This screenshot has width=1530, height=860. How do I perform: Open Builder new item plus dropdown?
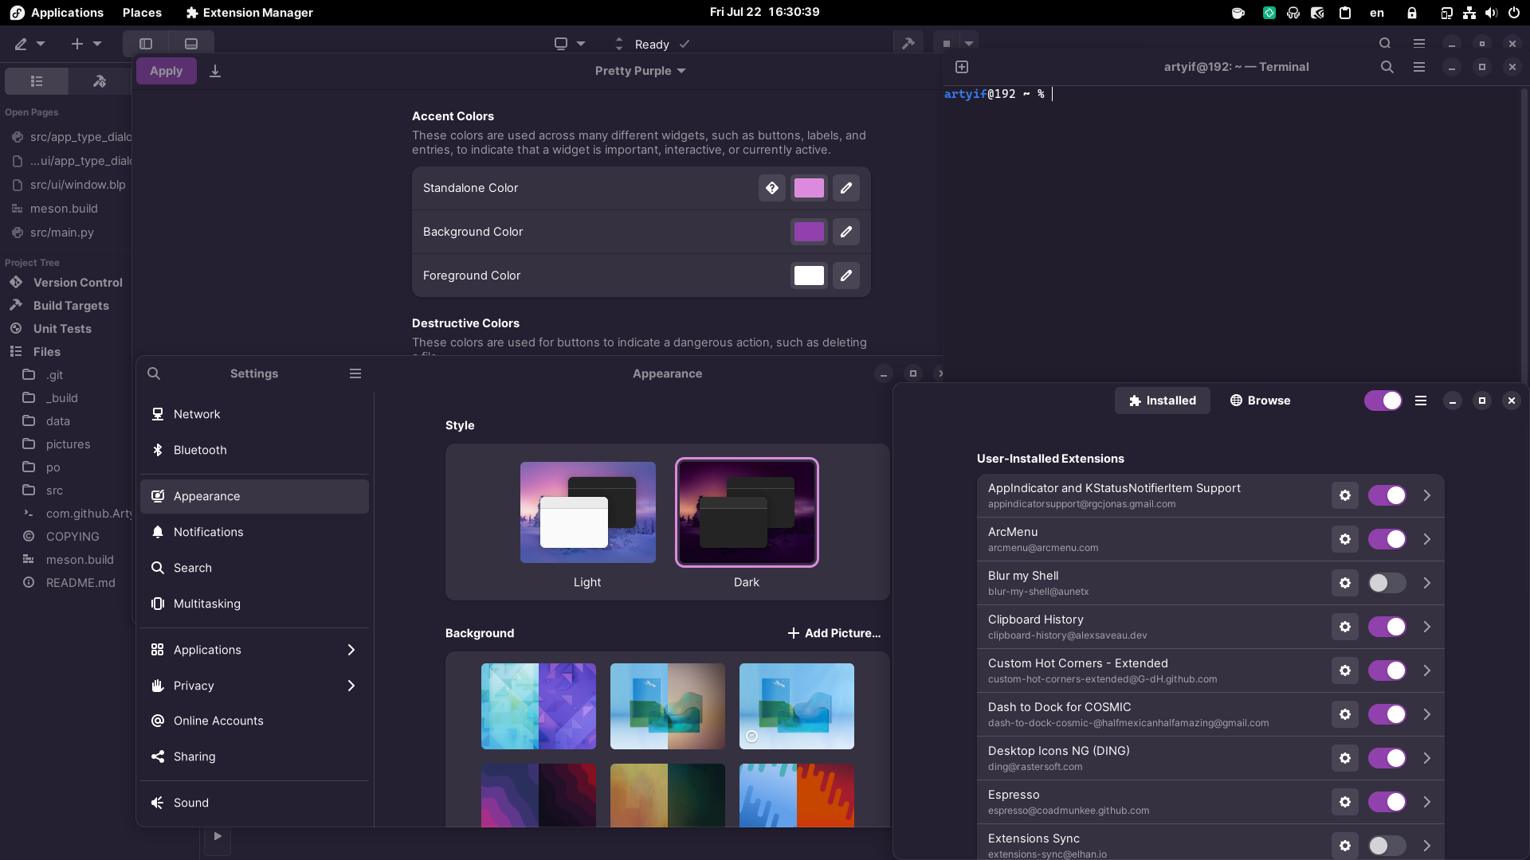click(x=87, y=44)
